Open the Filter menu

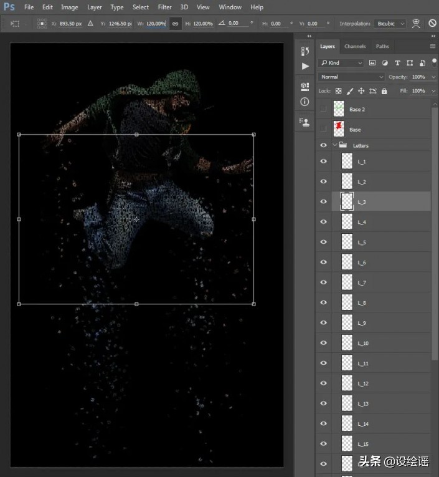click(164, 7)
